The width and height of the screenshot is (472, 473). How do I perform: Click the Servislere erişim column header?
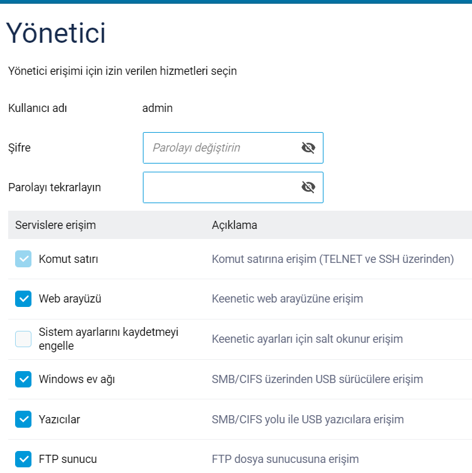click(55, 225)
